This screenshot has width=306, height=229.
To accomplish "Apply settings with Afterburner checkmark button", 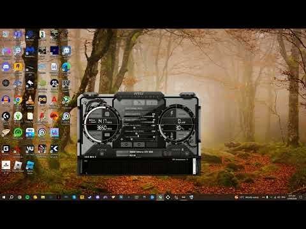I will click(x=151, y=144).
